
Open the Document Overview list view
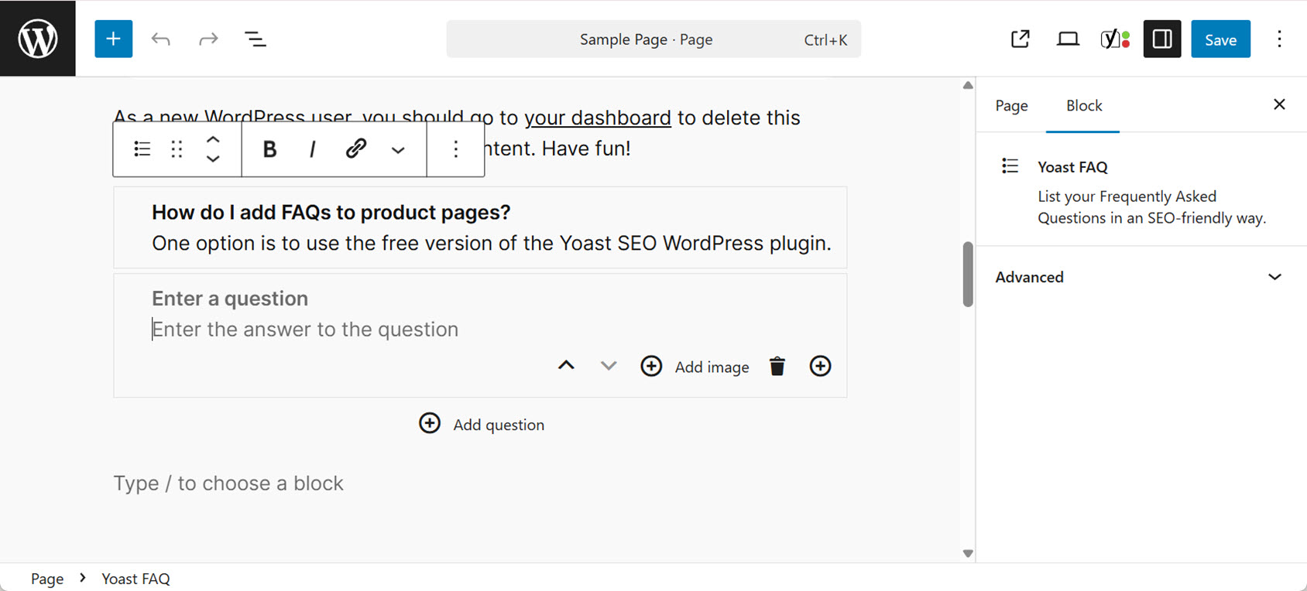[256, 39]
